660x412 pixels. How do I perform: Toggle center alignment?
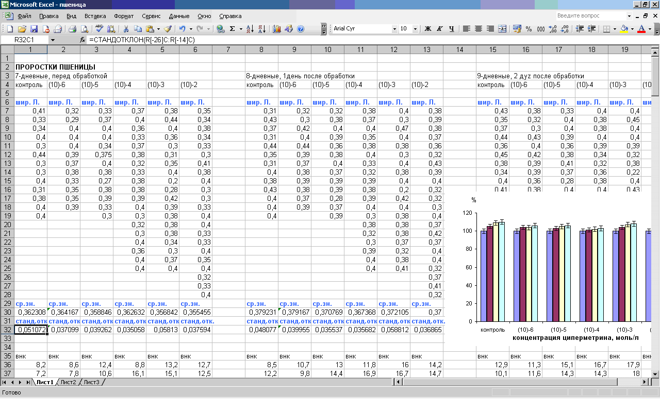(478, 29)
